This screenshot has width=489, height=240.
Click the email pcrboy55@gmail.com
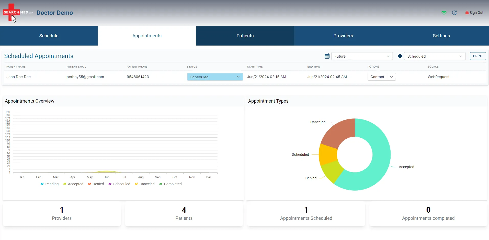[85, 77]
